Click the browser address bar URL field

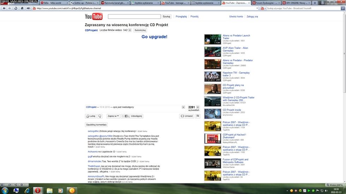(x=144, y=8)
